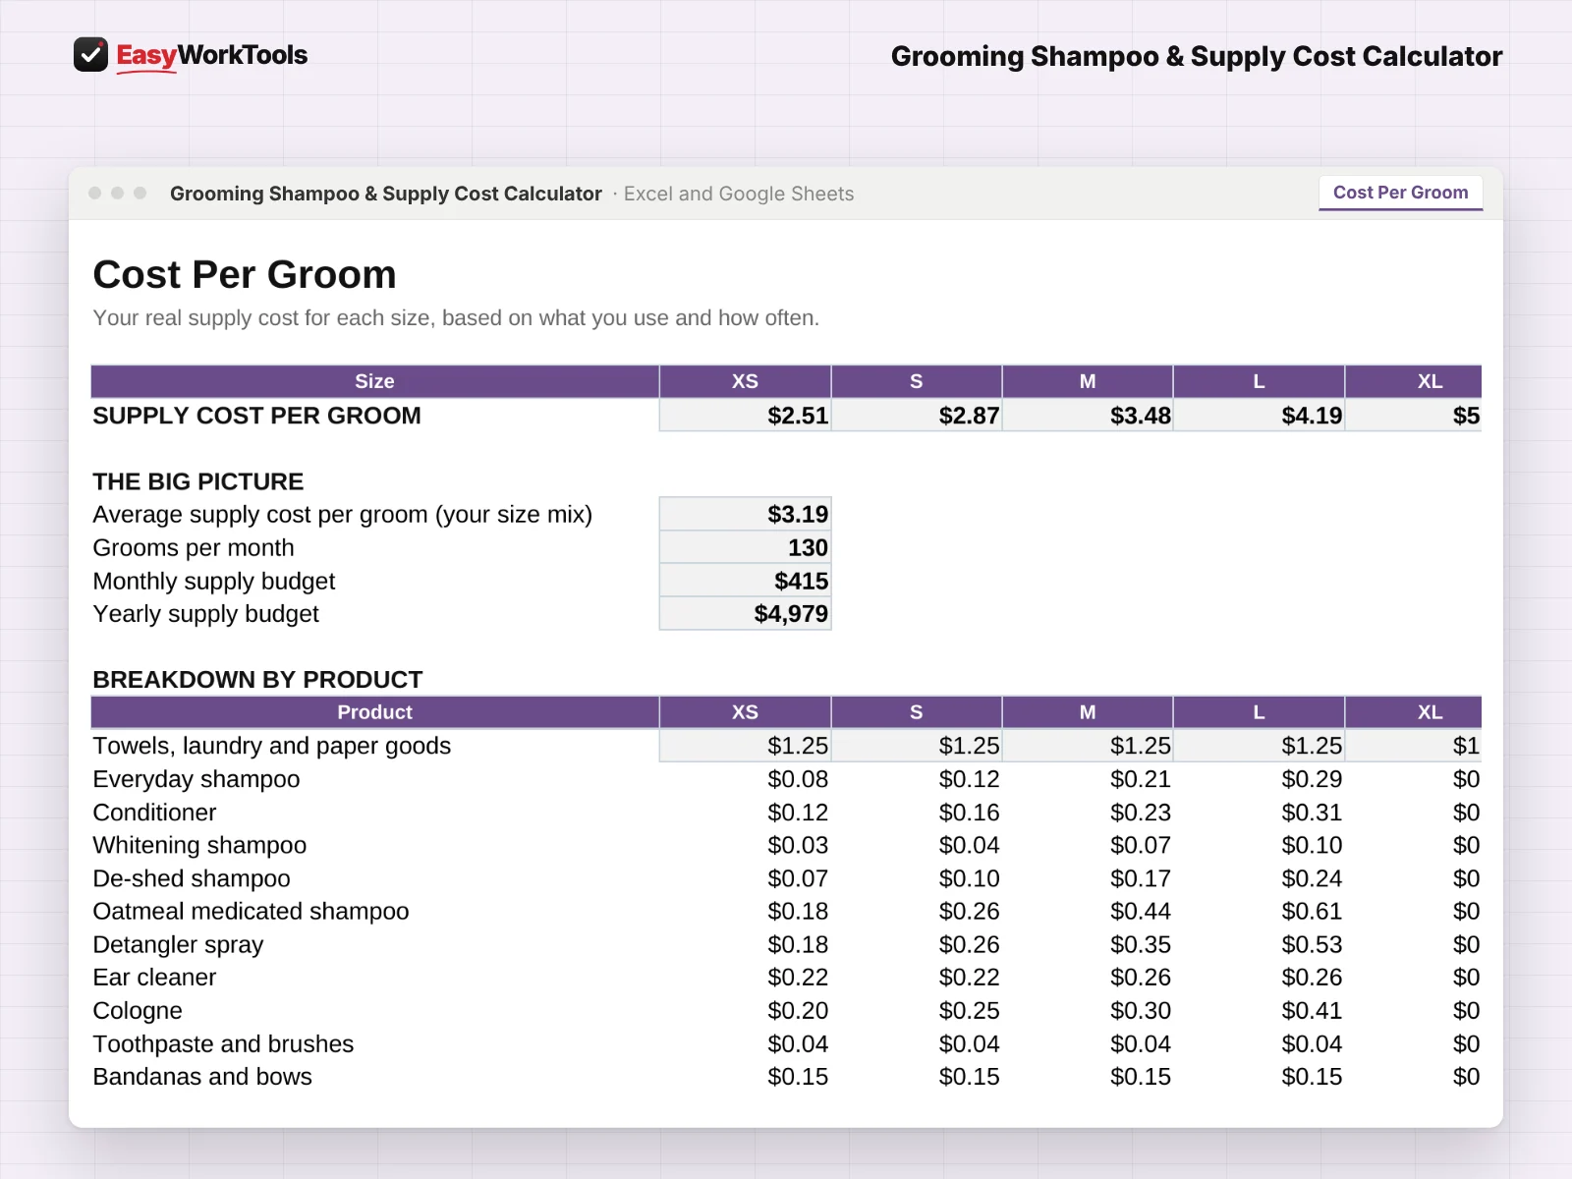Select the Everyday shampoo row label
Image resolution: width=1572 pixels, height=1179 pixels.
click(x=196, y=779)
